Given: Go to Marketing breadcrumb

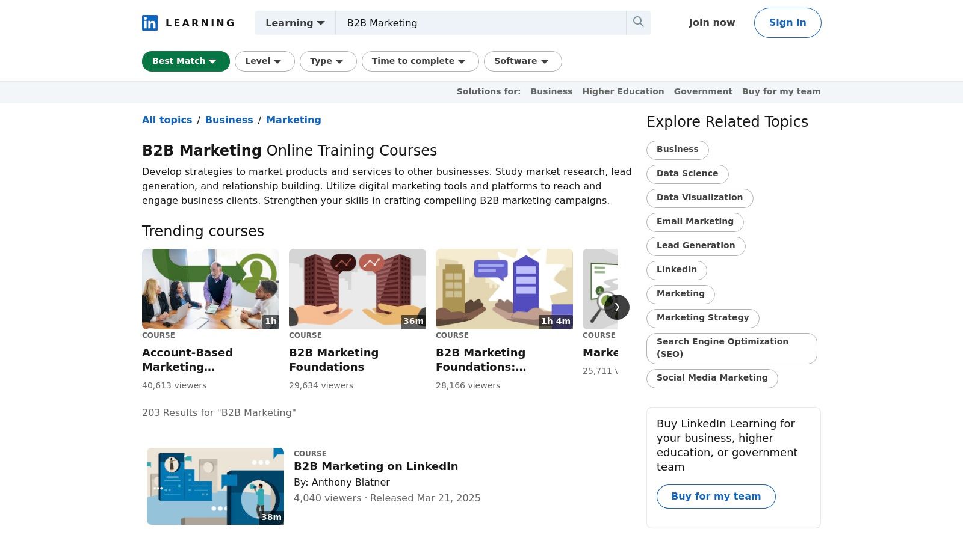Looking at the screenshot, I should (294, 120).
